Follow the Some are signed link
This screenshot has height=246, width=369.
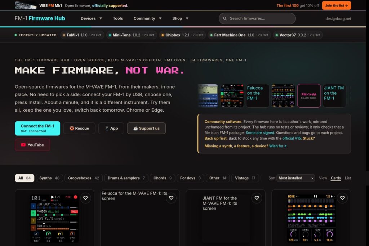[x=260, y=133]
